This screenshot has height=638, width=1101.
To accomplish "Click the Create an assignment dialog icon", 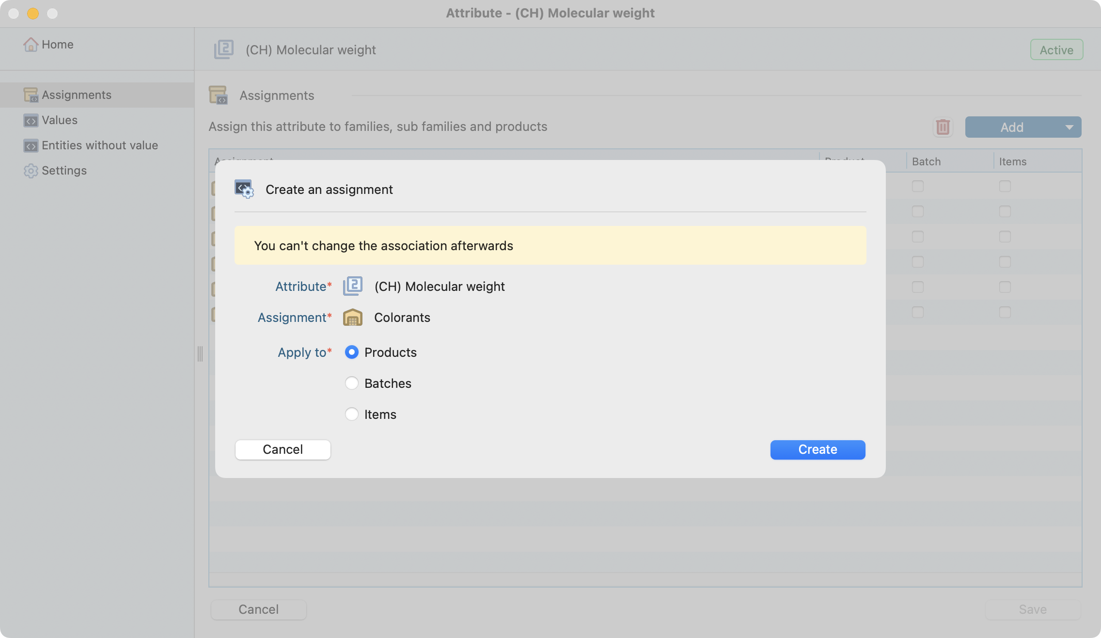I will pos(244,189).
